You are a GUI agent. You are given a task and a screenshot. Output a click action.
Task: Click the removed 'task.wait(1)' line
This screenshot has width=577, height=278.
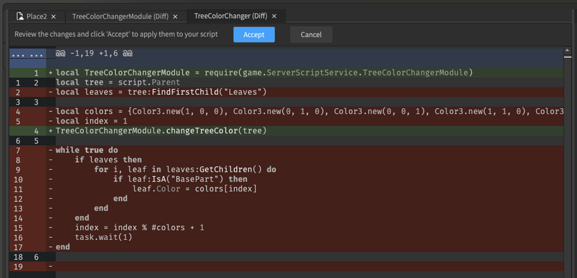[x=103, y=237]
